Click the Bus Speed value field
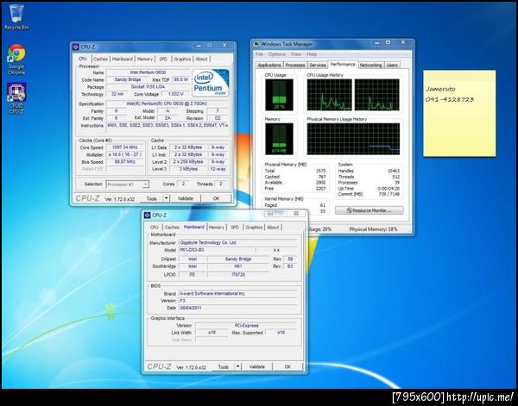This screenshot has height=406, width=518. pyautogui.click(x=125, y=162)
